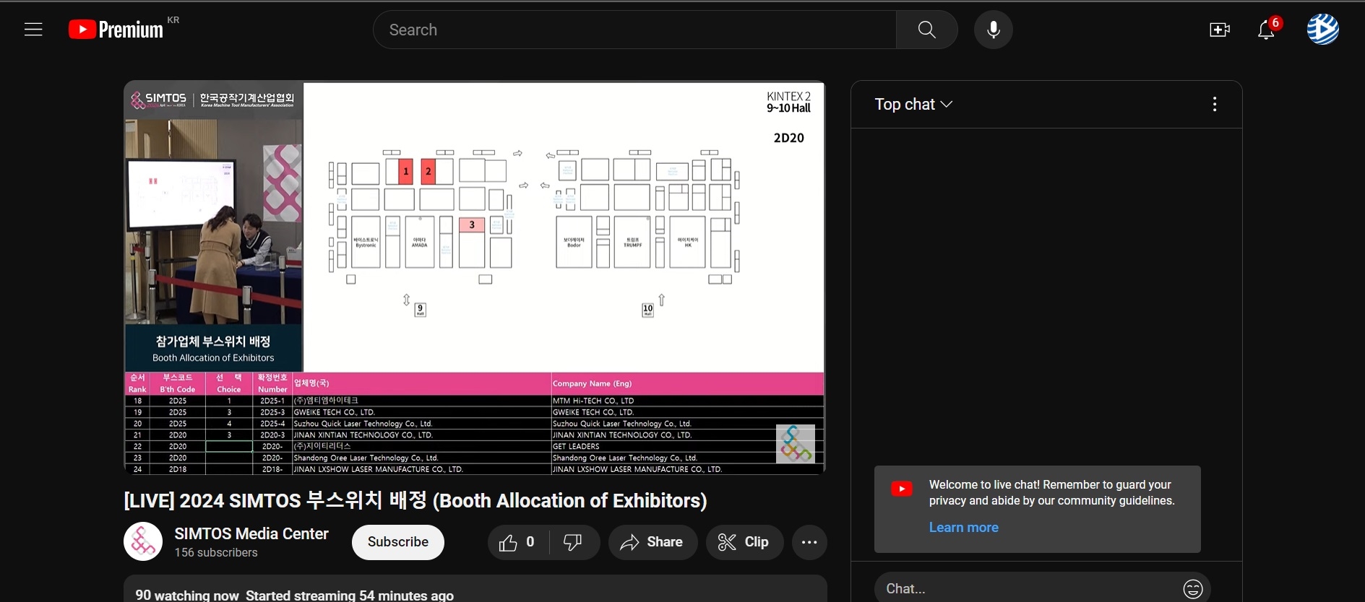
Task: Share the live stream
Action: [x=653, y=542]
